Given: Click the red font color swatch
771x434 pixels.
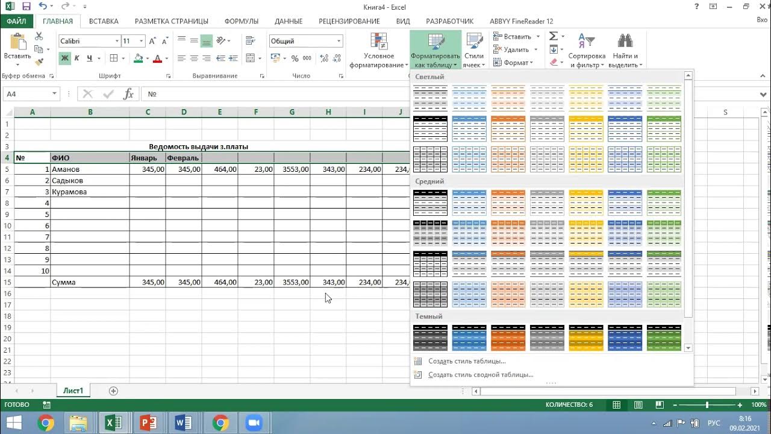Looking at the screenshot, I should (157, 58).
